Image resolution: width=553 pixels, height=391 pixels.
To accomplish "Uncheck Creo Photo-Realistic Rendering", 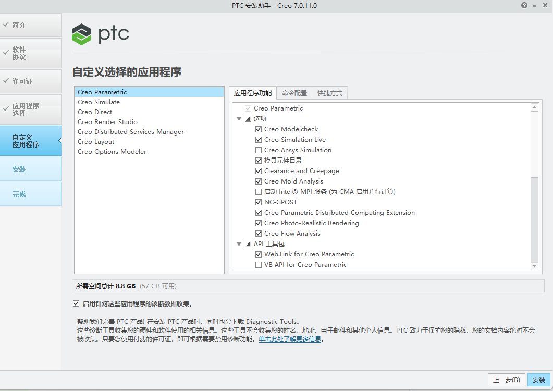I will tap(259, 223).
